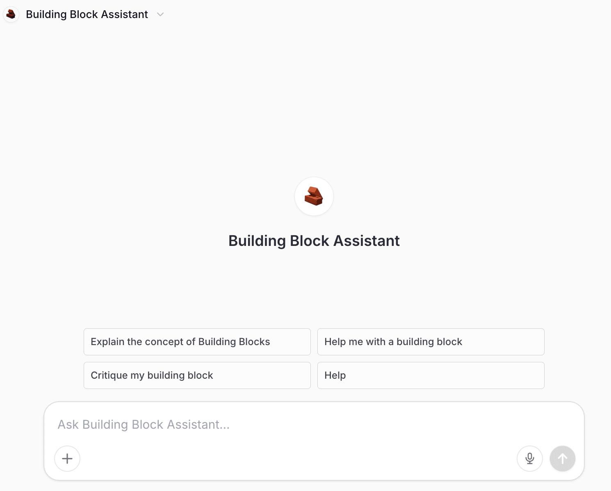Open the plus attachment menu

pyautogui.click(x=67, y=459)
